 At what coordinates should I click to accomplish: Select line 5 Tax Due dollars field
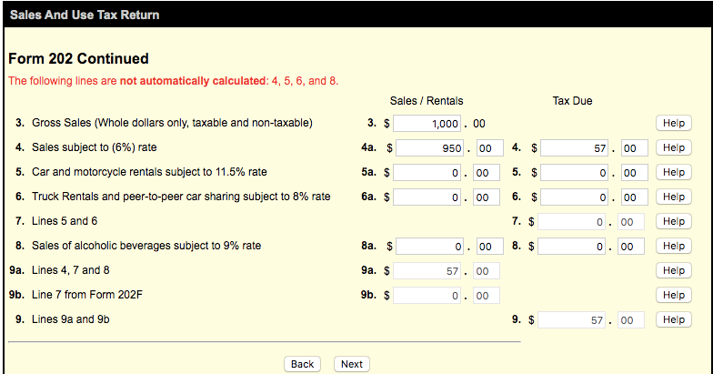pyautogui.click(x=576, y=172)
